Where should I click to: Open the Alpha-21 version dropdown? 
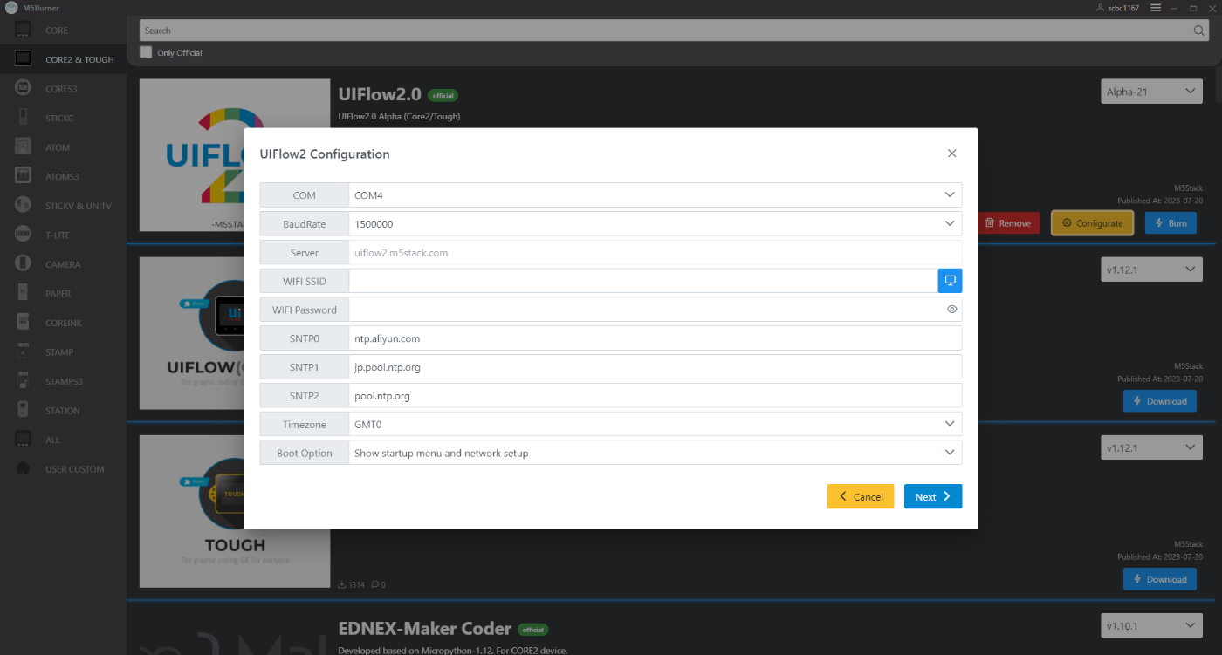coord(1150,91)
